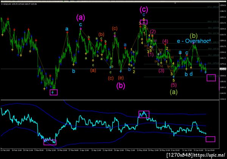
Task: Click the 1134.11 price axis label
Action: pos(223,99)
